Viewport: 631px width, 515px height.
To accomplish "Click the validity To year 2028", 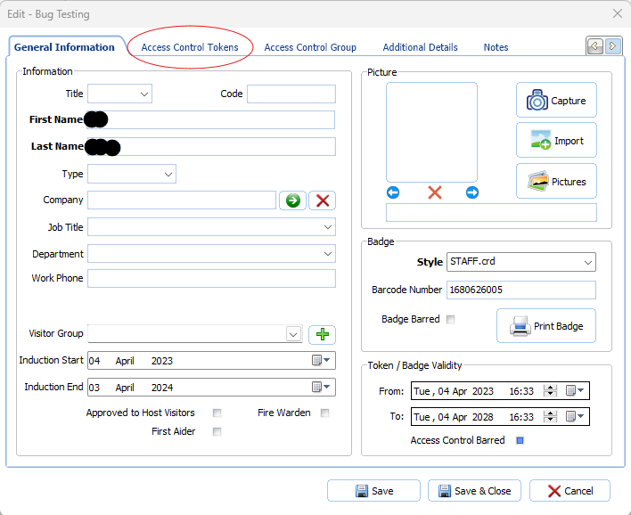I will pyautogui.click(x=483, y=417).
